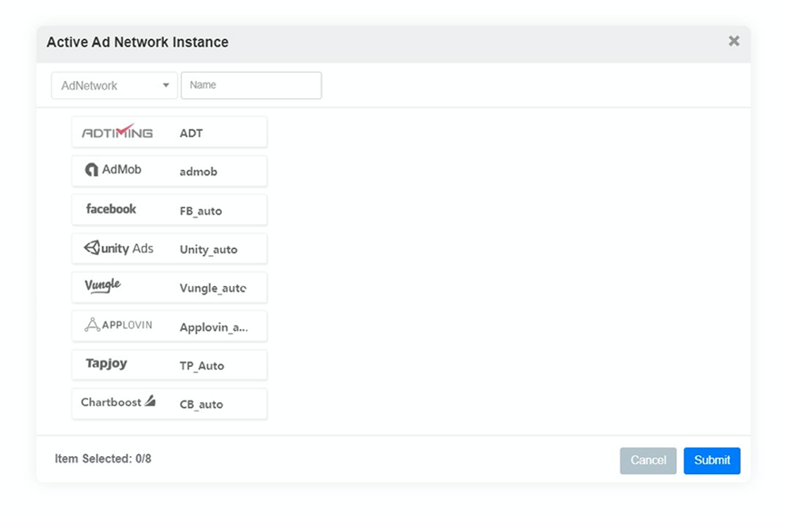Screen dimensions: 785x516
Task: Click the Vungle logo
Action: [103, 286]
